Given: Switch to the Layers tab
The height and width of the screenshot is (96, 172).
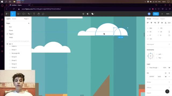Looking at the screenshot, I should click(8, 19).
